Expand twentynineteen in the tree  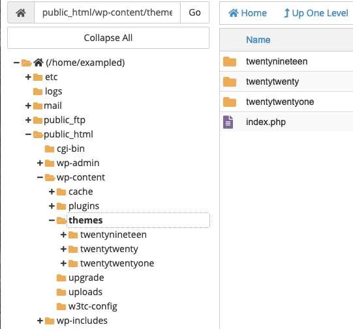(x=63, y=235)
